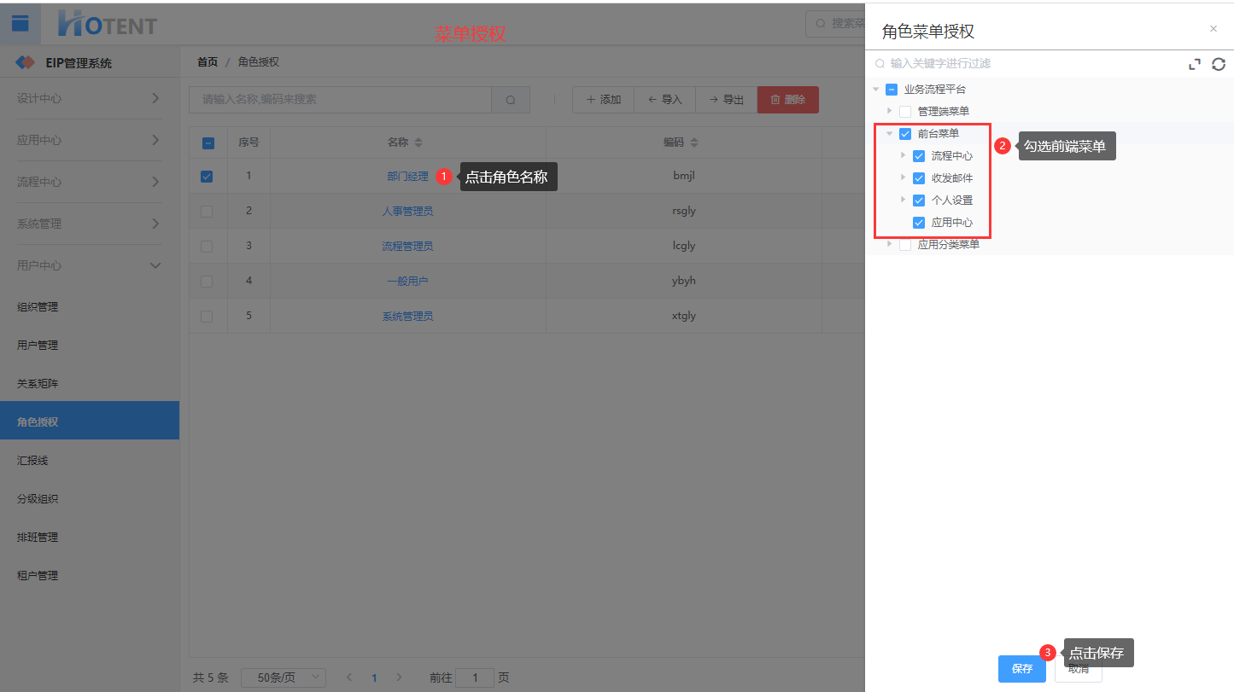This screenshot has width=1234, height=692.
Task: Expand the 管理端菜单 tree node arrow
Action: [x=890, y=111]
